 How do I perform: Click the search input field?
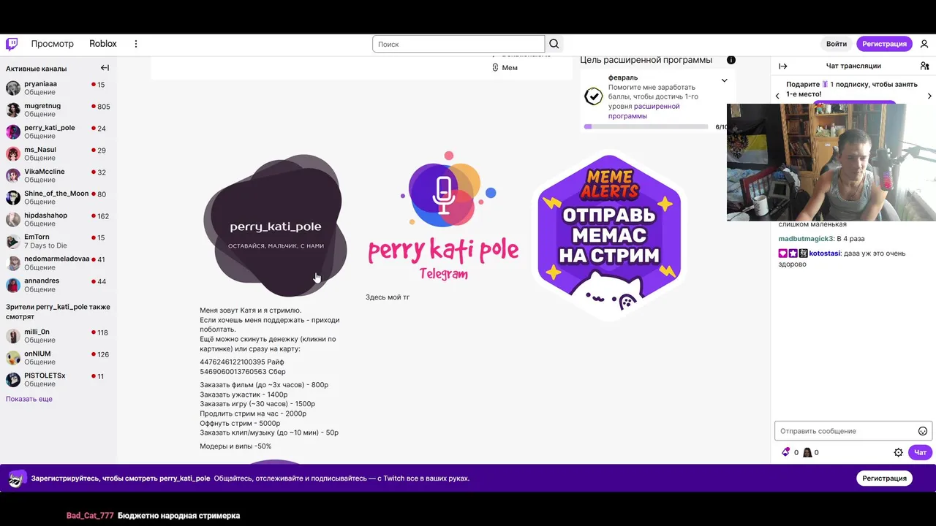[x=458, y=44]
